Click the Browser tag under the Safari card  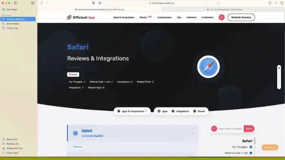(x=78, y=147)
